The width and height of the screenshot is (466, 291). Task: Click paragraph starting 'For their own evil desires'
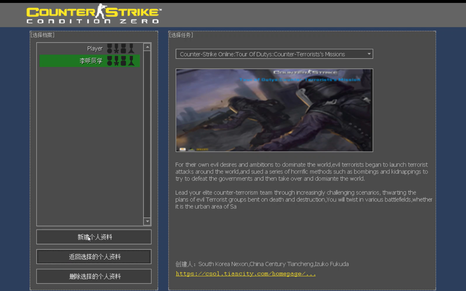point(302,172)
